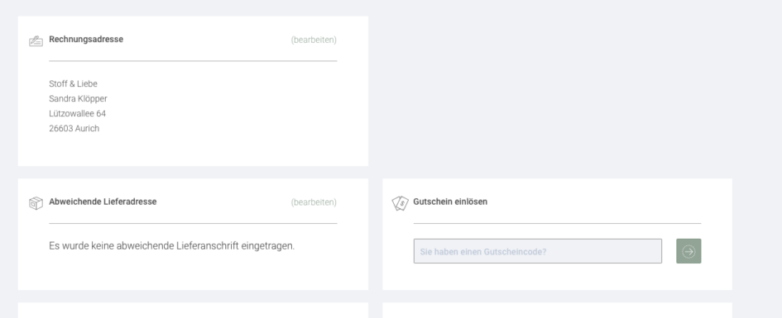Click the billing address check icon

coord(36,40)
